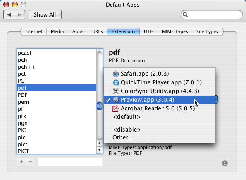
Task: Select lowercase pict in the list
Action: coord(57,144)
